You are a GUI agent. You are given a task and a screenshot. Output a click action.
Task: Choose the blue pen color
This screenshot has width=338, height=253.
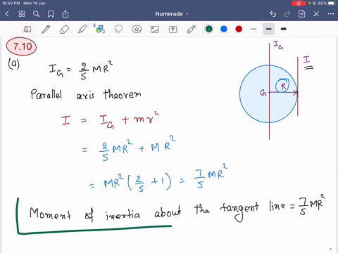click(224, 29)
